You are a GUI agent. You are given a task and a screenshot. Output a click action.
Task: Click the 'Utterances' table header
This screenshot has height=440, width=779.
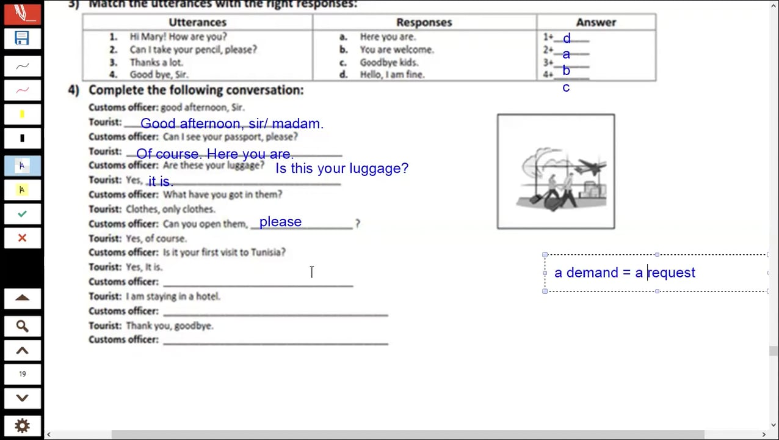pyautogui.click(x=197, y=22)
